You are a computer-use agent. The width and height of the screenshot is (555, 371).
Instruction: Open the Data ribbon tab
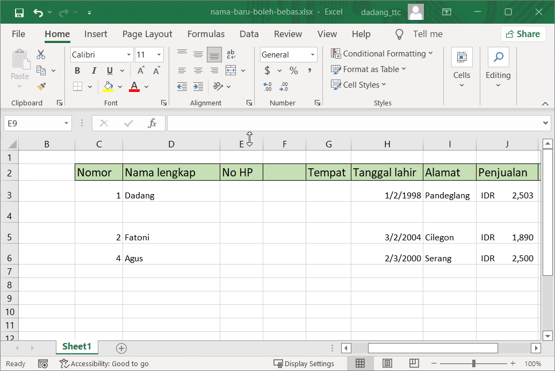pos(249,33)
